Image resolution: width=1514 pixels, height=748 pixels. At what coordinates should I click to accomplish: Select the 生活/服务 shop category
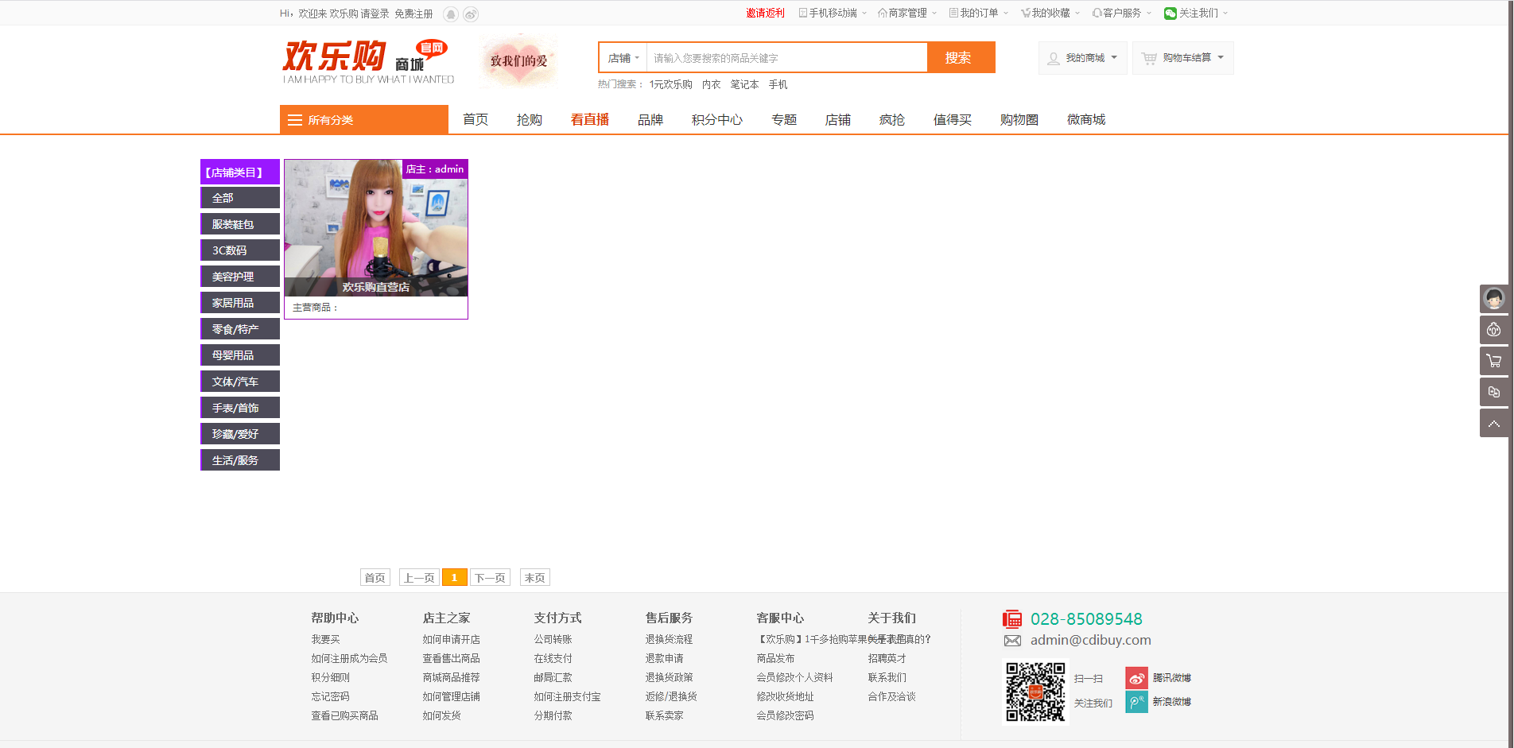(240, 460)
